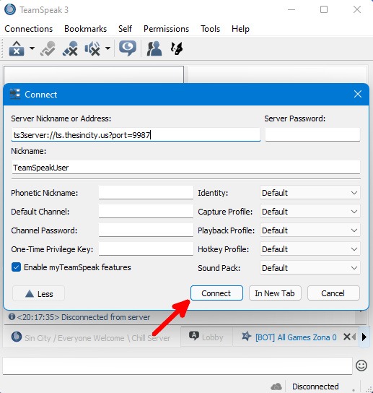Click the One-Time Privilege Key field
This screenshot has width=373, height=393.
tap(146, 249)
